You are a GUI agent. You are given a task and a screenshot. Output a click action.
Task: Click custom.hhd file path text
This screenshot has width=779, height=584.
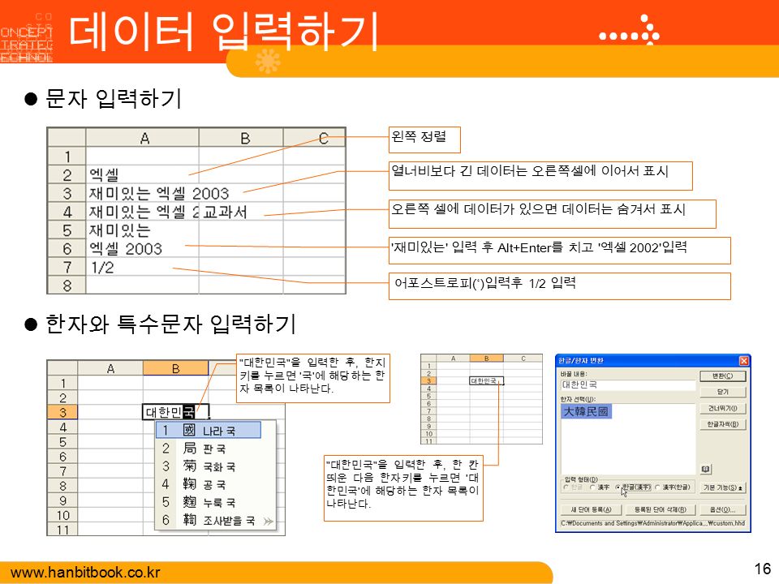652,523
